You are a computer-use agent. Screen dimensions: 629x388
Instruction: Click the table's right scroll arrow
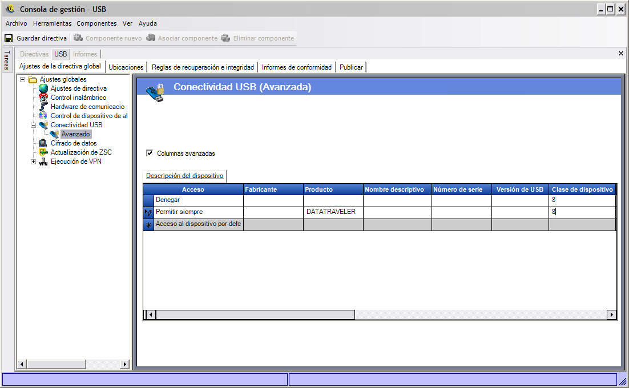(x=611, y=314)
